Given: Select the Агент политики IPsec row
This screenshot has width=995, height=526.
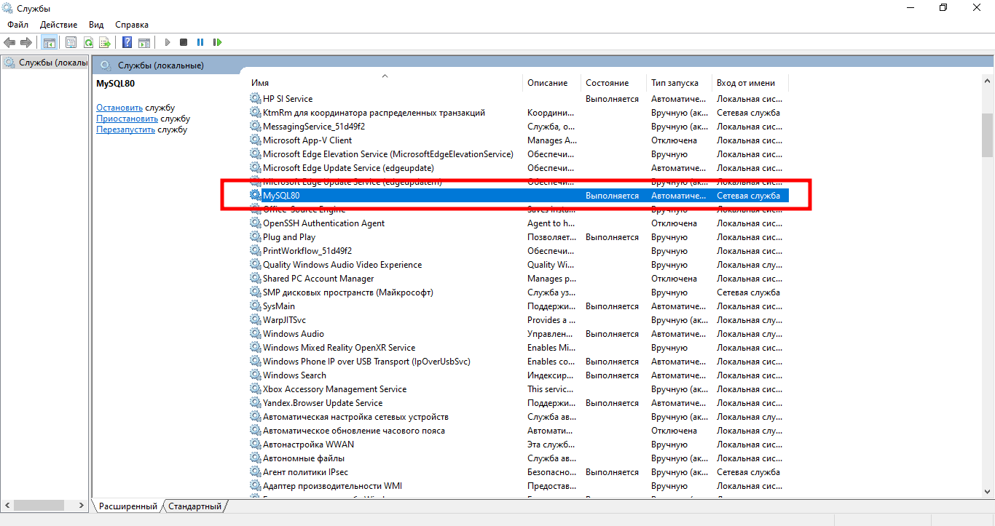Looking at the screenshot, I should point(518,472).
